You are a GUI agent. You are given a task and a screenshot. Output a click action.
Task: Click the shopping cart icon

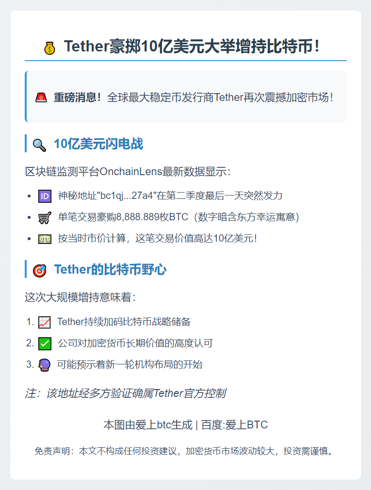point(45,217)
